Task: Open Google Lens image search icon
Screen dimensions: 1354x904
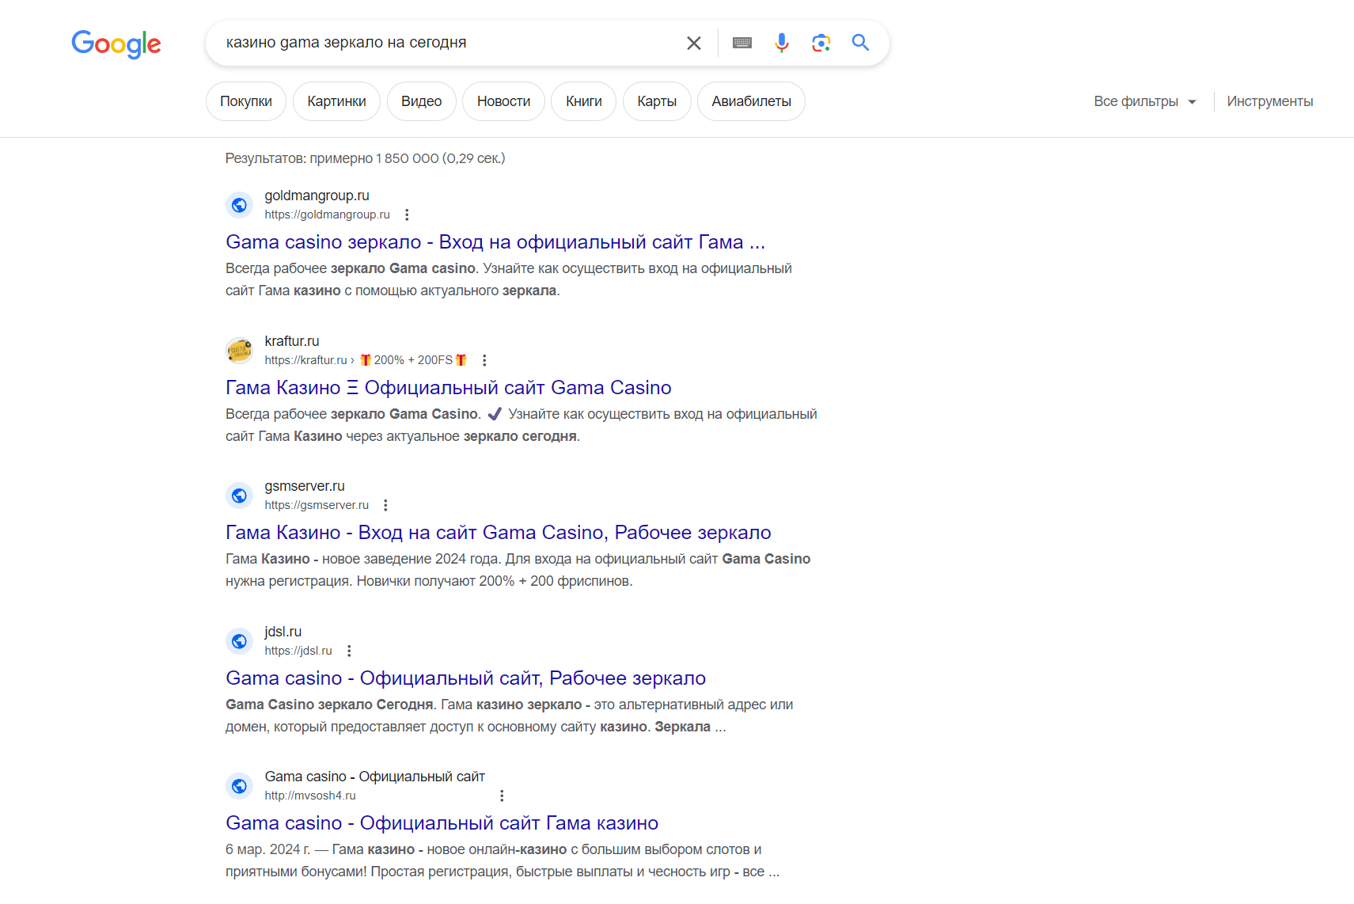Action: point(821,43)
